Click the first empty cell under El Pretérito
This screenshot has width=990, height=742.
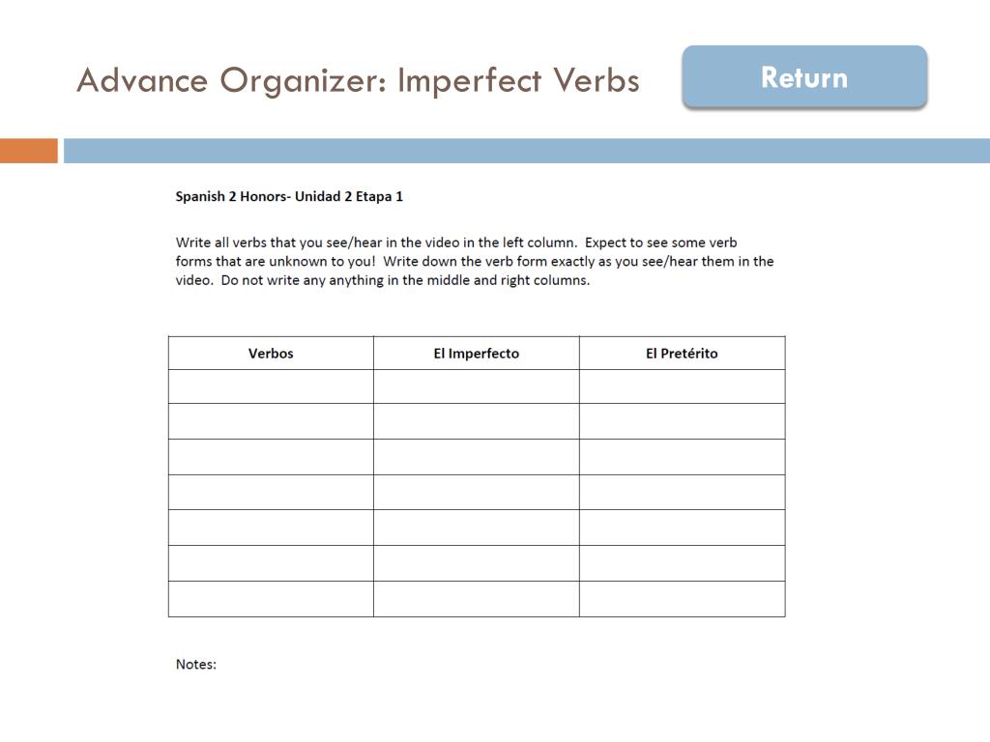click(682, 386)
